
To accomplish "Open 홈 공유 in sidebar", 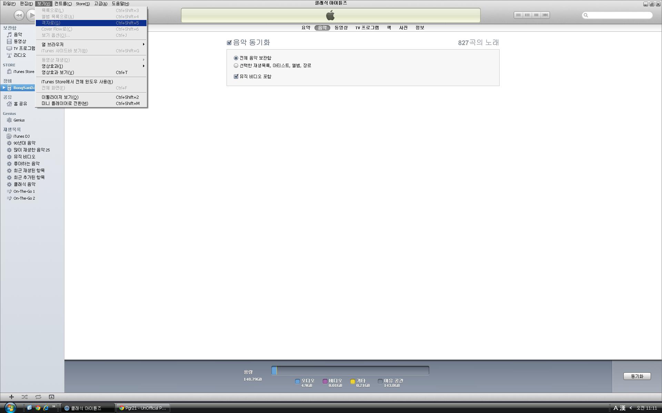I will click(x=20, y=104).
